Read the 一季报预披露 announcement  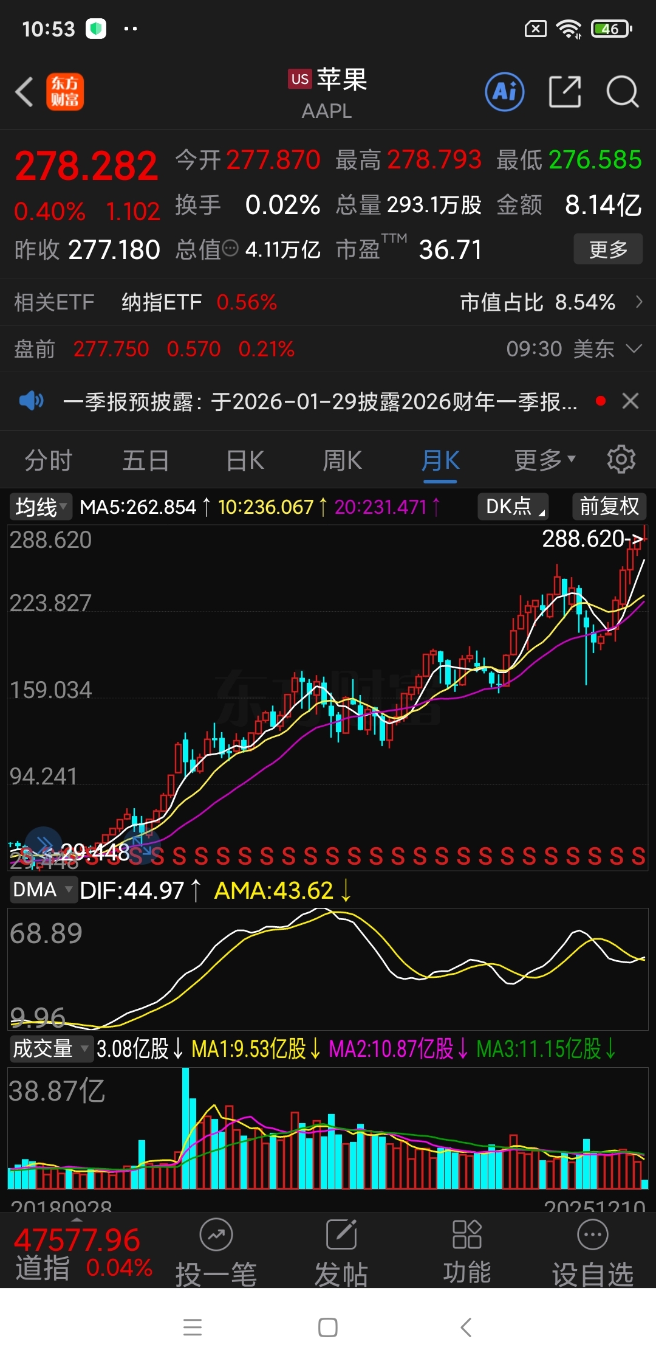coord(320,401)
